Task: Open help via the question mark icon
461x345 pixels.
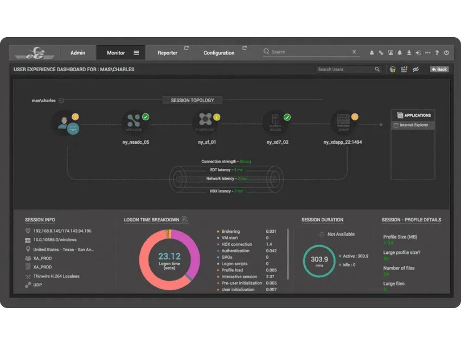Action: pyautogui.click(x=437, y=53)
